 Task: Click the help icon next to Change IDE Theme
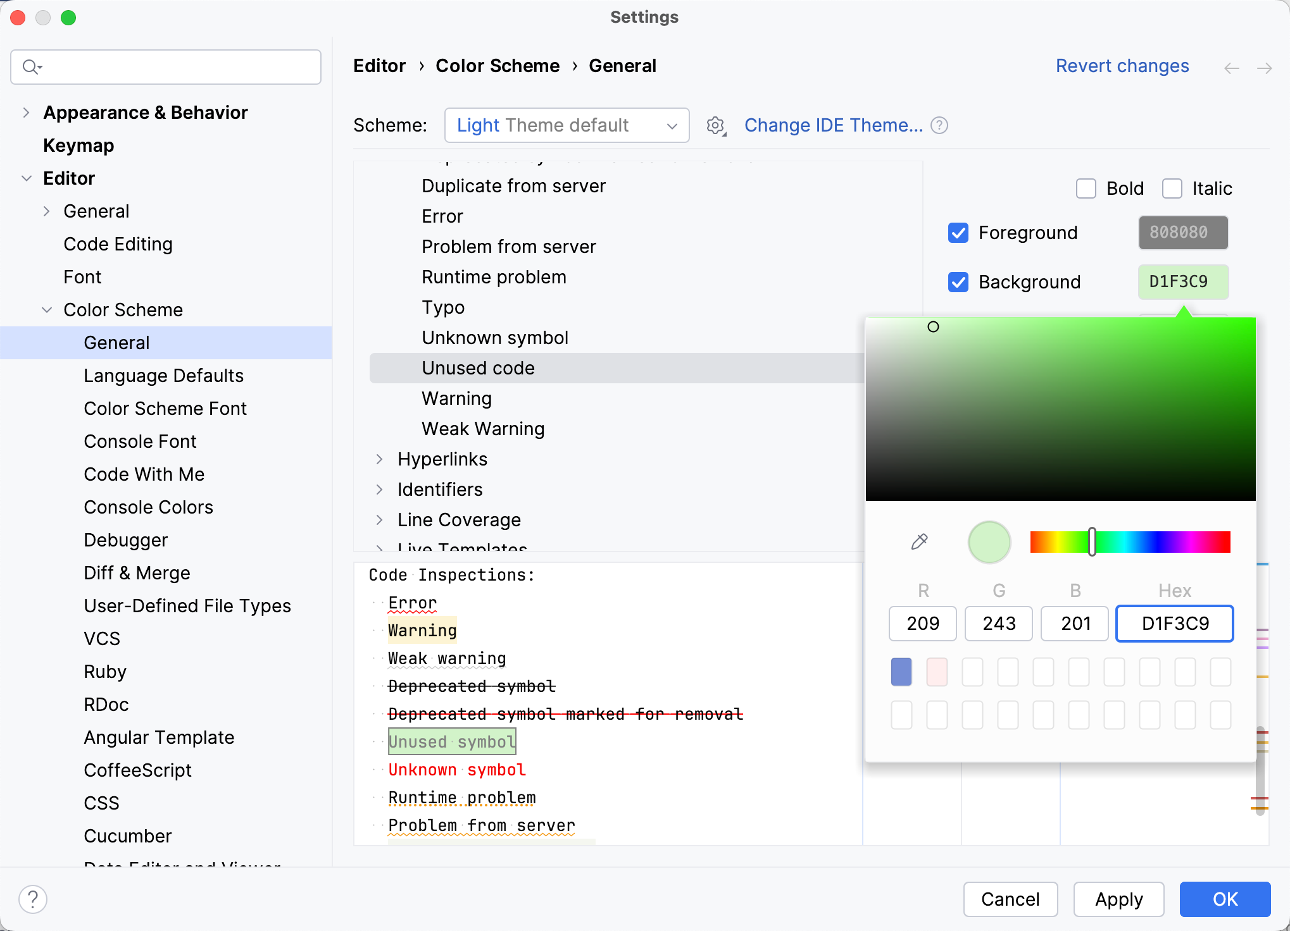pos(939,125)
